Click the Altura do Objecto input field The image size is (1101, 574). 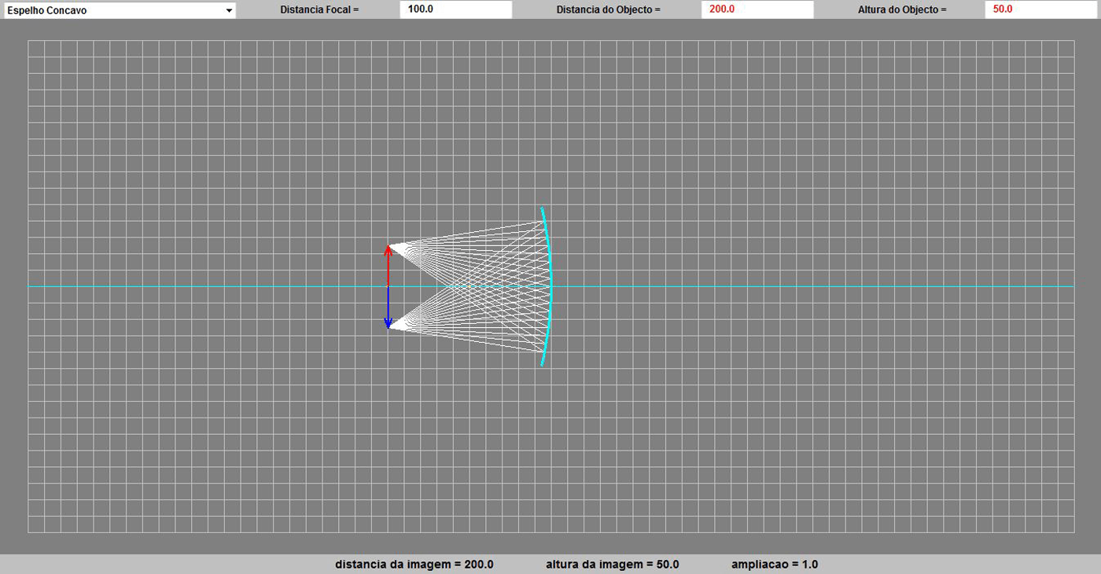(x=1042, y=10)
